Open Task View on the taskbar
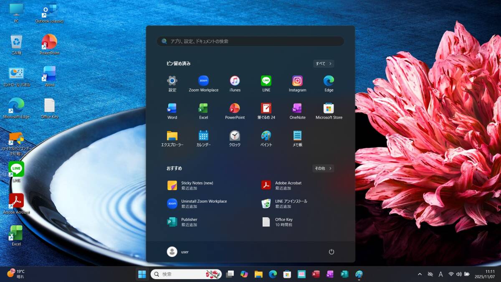Screen dimensions: 501x282 tap(230, 274)
